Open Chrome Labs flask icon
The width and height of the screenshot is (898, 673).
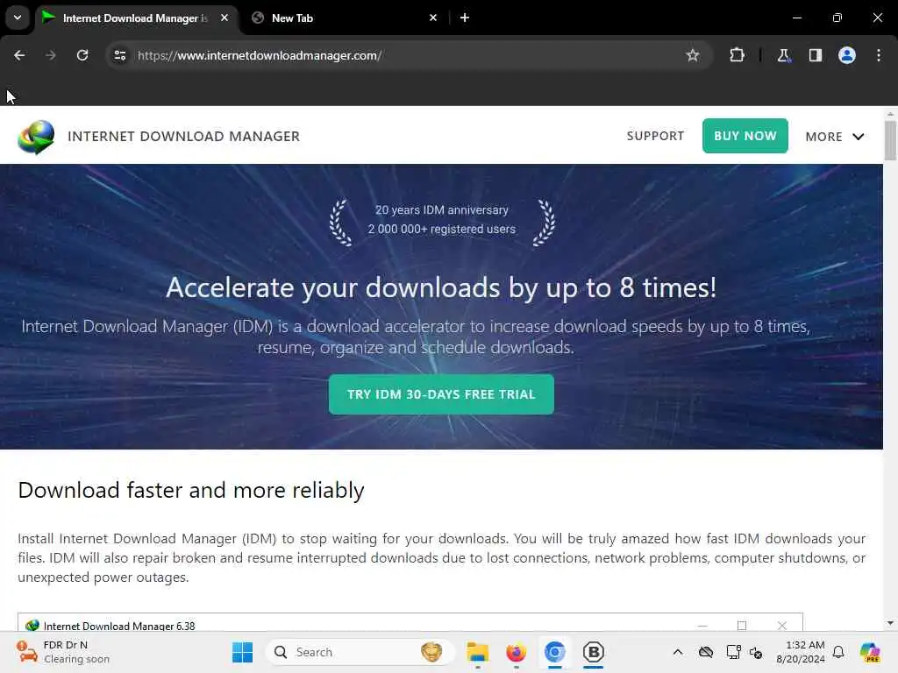(783, 55)
